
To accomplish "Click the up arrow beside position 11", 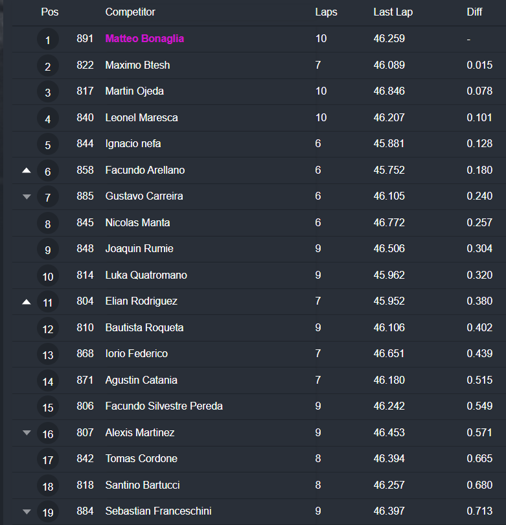I will tap(27, 301).
